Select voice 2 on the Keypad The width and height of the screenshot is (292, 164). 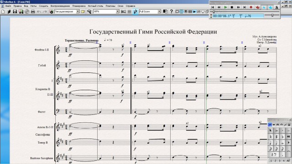tap(275, 161)
